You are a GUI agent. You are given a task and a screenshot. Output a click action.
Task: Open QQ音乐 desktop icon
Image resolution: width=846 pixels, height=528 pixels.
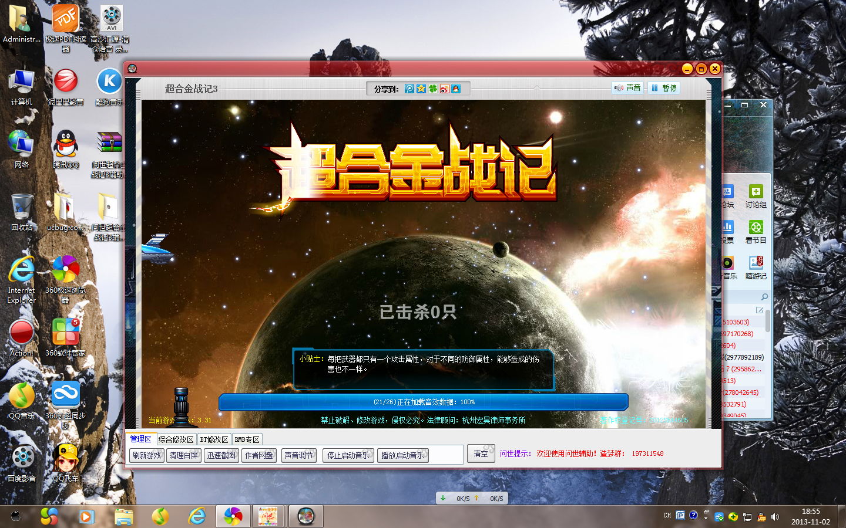(22, 401)
